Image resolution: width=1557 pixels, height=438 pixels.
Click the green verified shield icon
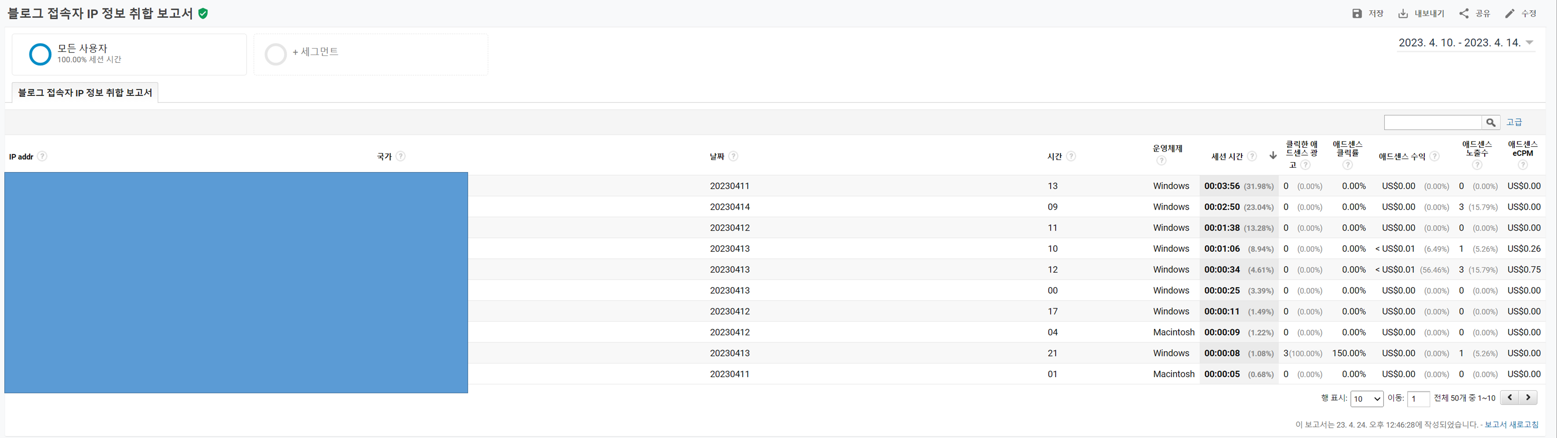(203, 13)
